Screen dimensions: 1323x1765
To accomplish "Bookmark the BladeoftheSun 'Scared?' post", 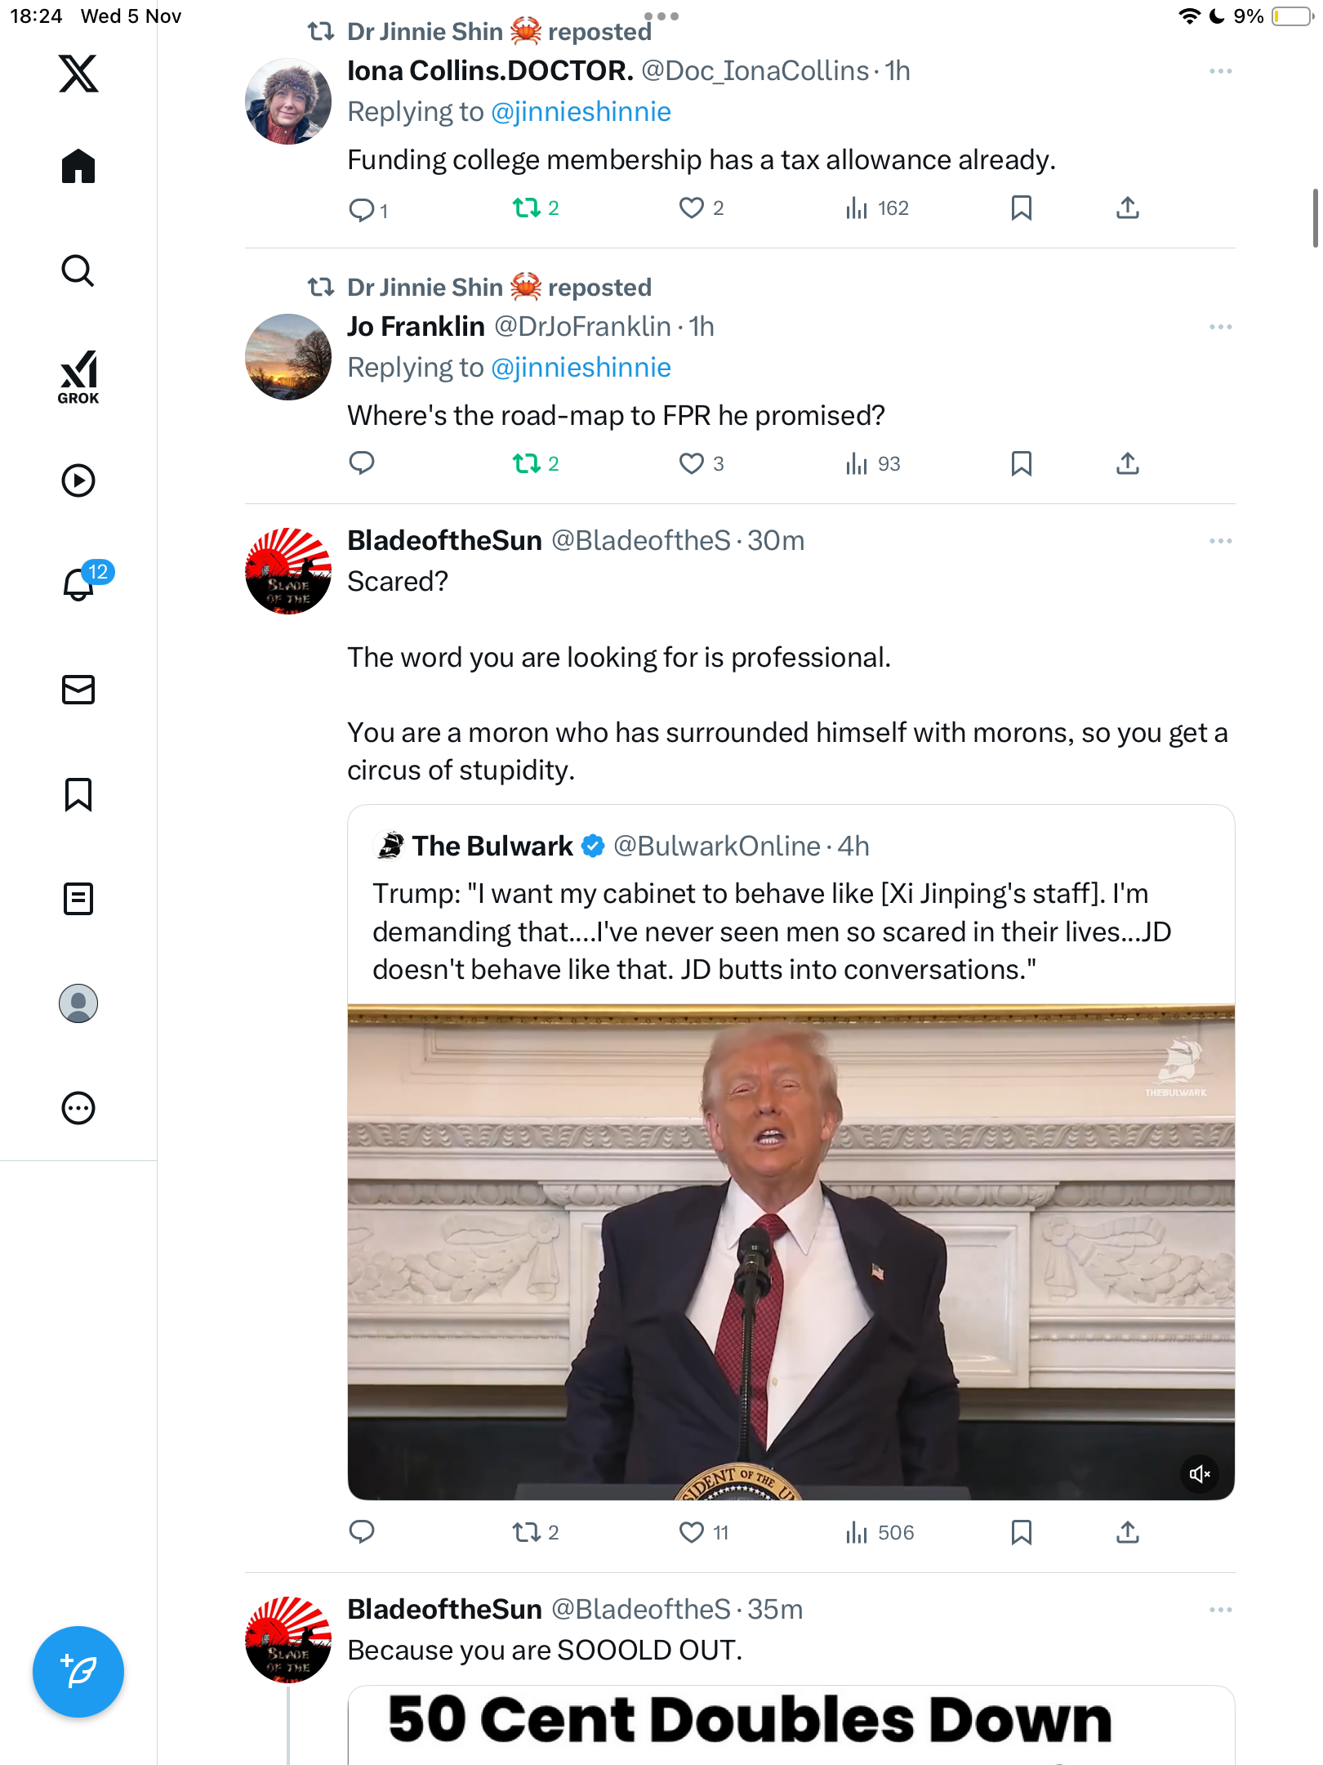I will (1021, 1532).
